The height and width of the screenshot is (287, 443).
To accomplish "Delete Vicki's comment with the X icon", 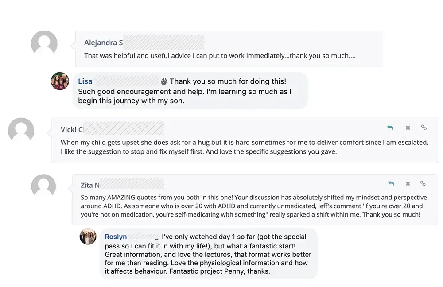I will point(408,128).
